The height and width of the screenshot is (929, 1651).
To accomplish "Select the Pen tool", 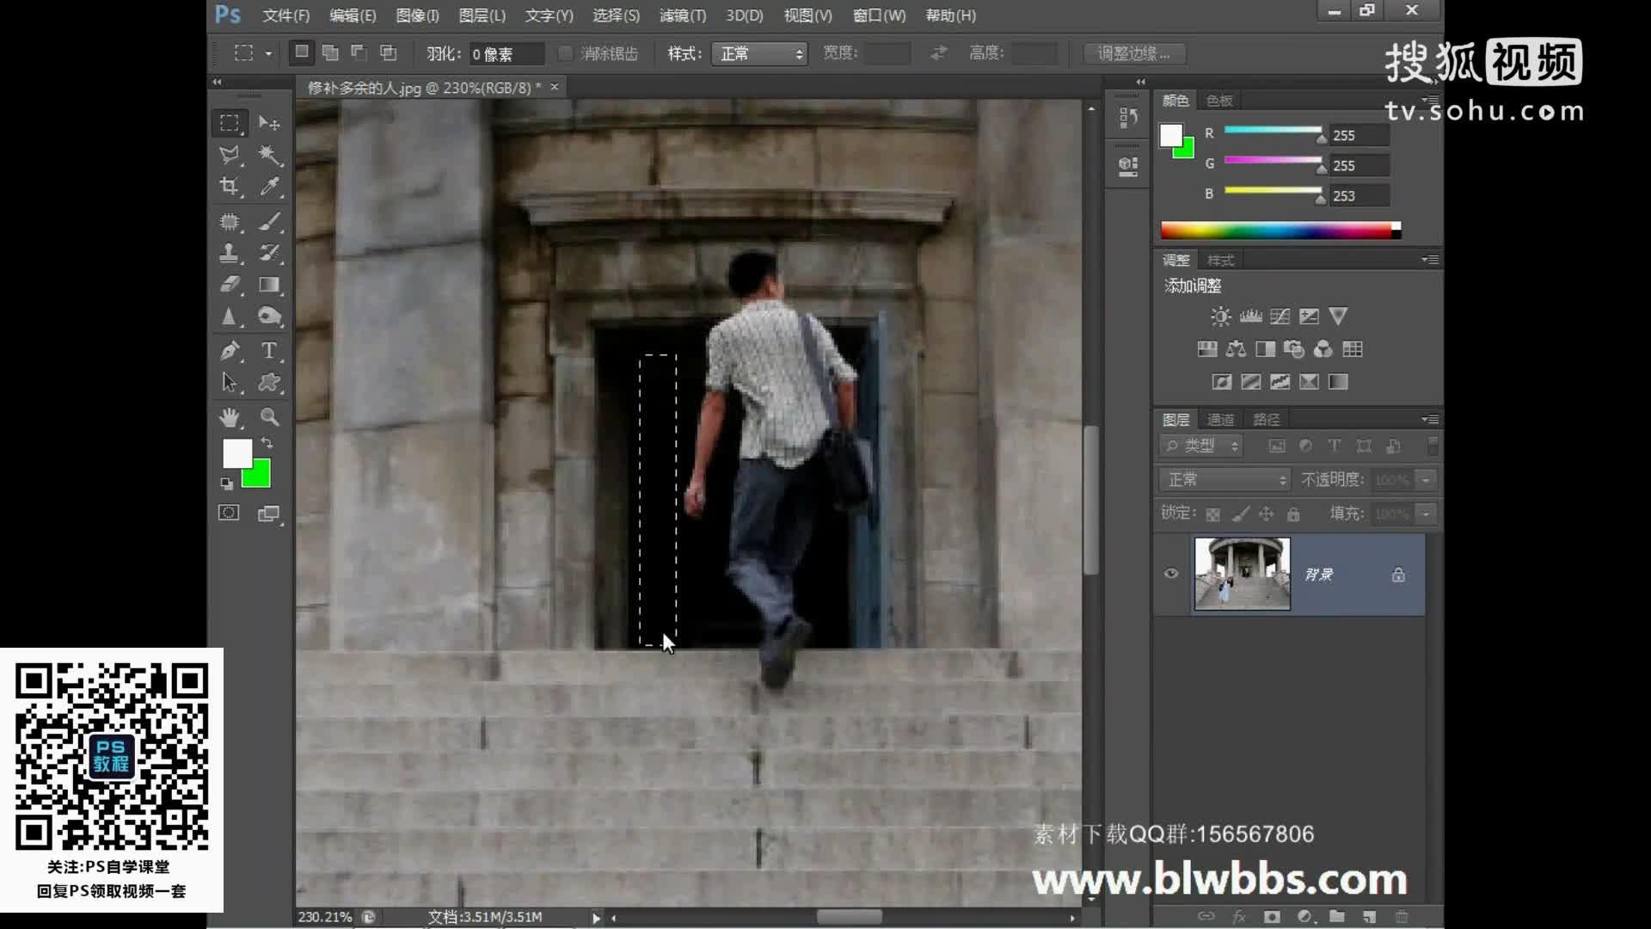I will pyautogui.click(x=229, y=350).
